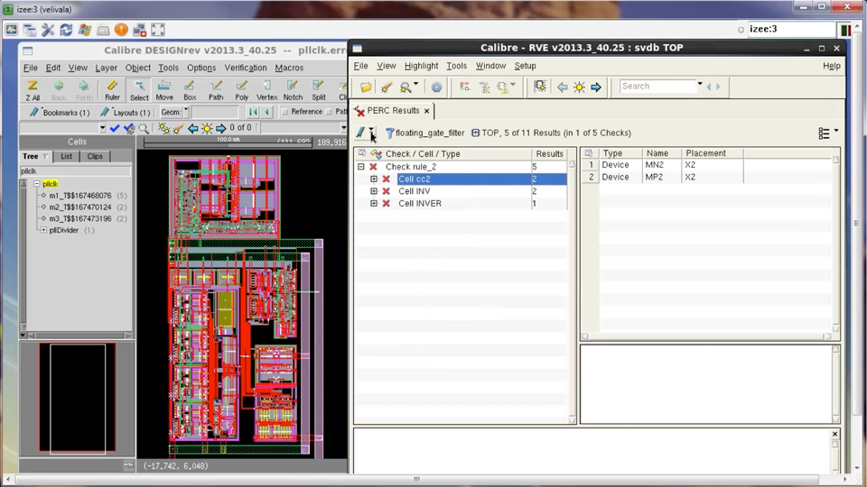
Task: Pick the Box drawing tool
Action: [x=190, y=90]
